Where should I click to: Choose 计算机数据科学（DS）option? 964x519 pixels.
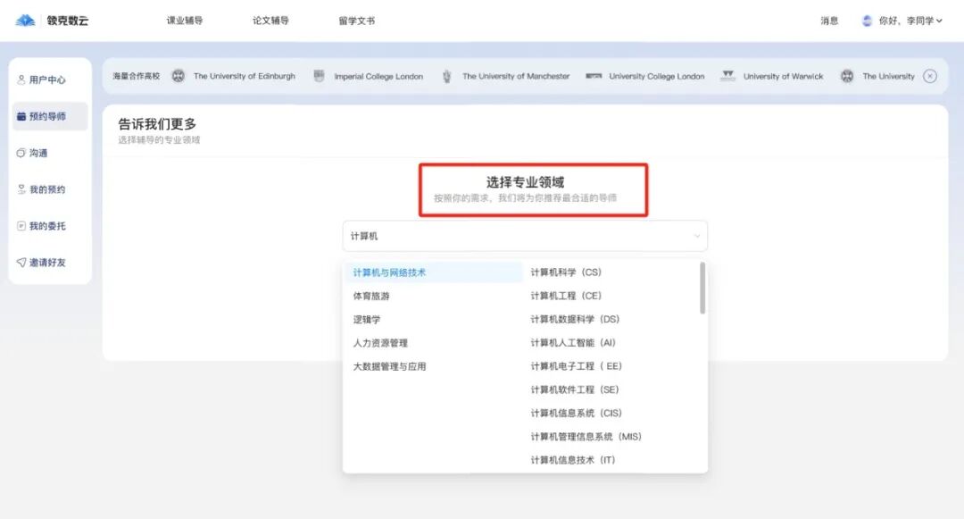575,319
